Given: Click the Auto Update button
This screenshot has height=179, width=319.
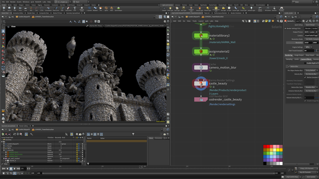Looking at the screenshot, I should tap(311, 177).
